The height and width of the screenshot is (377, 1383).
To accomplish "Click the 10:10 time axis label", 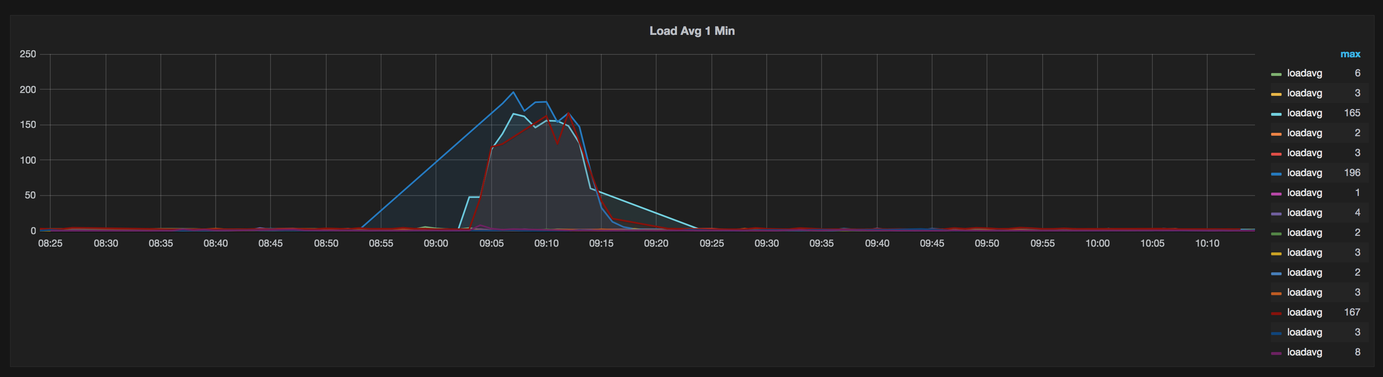I will [x=1208, y=243].
